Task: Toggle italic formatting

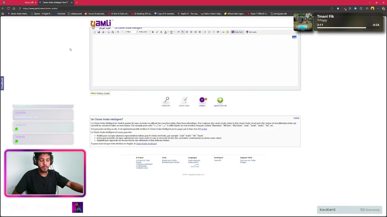Action: [157, 32]
